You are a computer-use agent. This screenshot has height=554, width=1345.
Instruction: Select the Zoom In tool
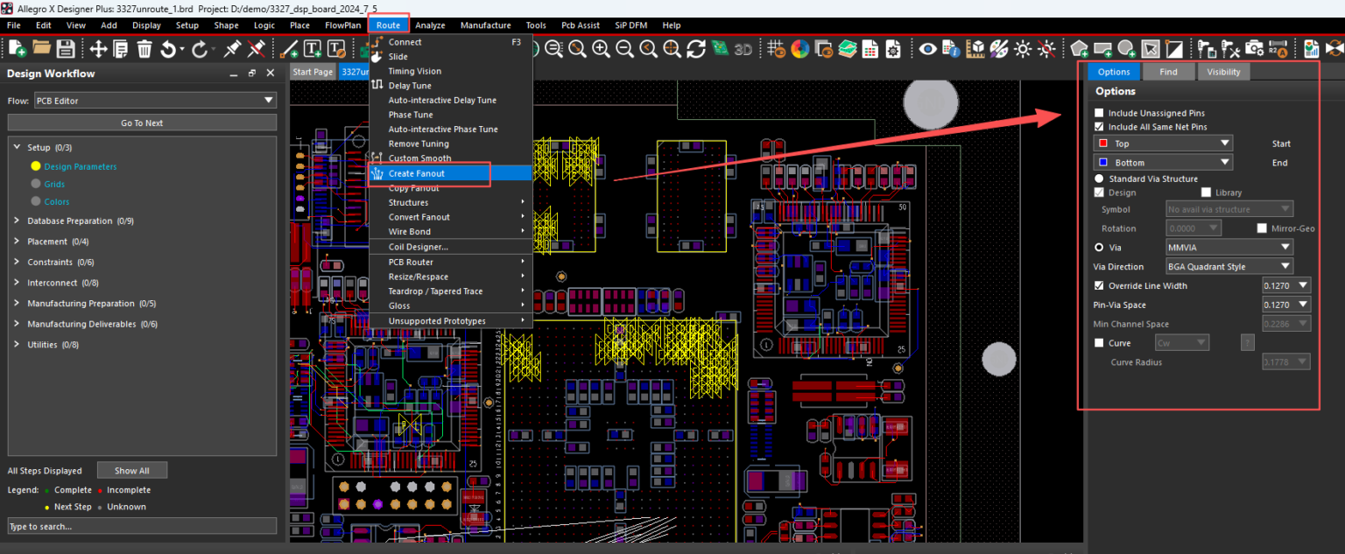click(601, 50)
